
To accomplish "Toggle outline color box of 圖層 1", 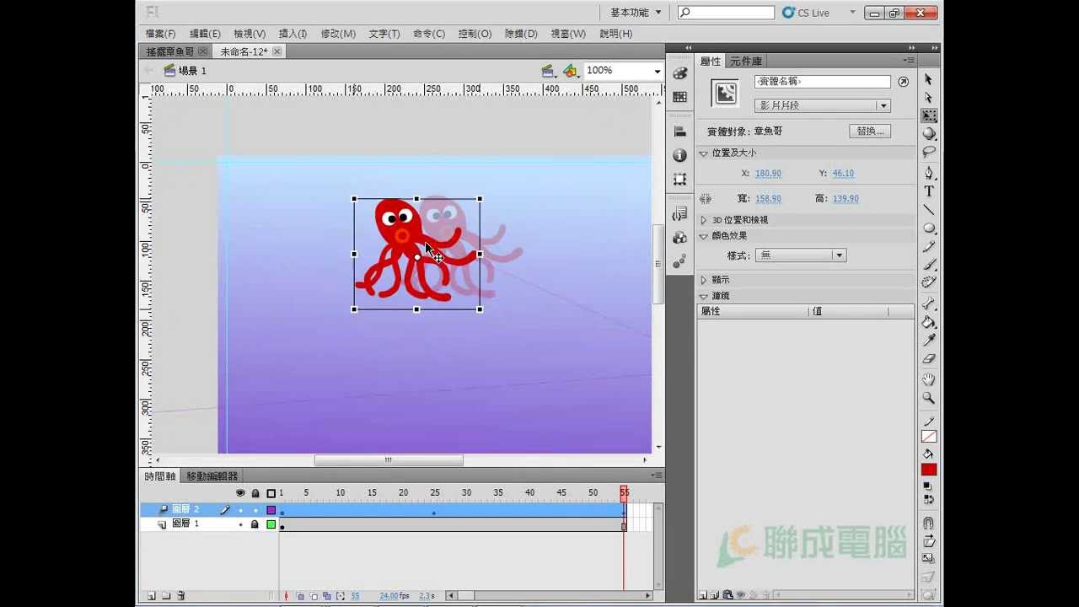I will (x=271, y=524).
